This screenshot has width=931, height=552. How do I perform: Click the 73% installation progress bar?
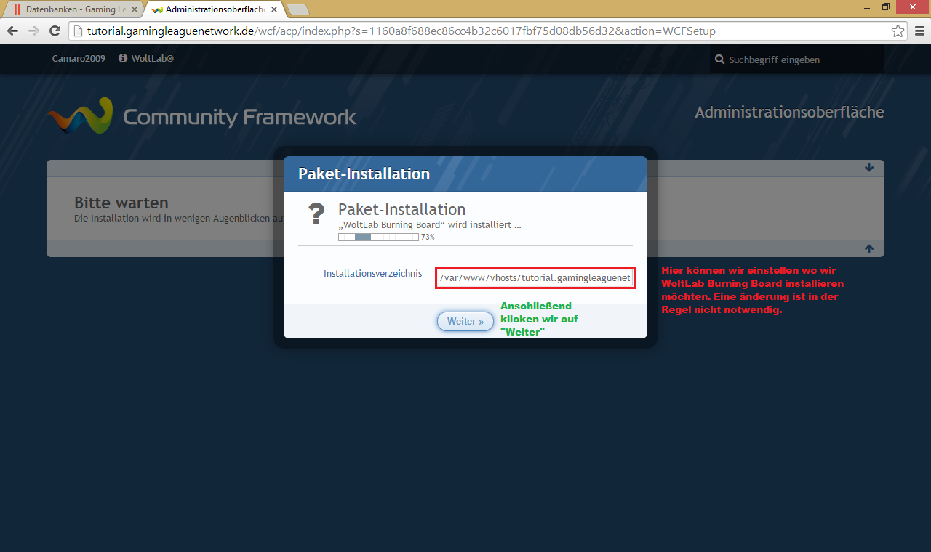tap(378, 237)
